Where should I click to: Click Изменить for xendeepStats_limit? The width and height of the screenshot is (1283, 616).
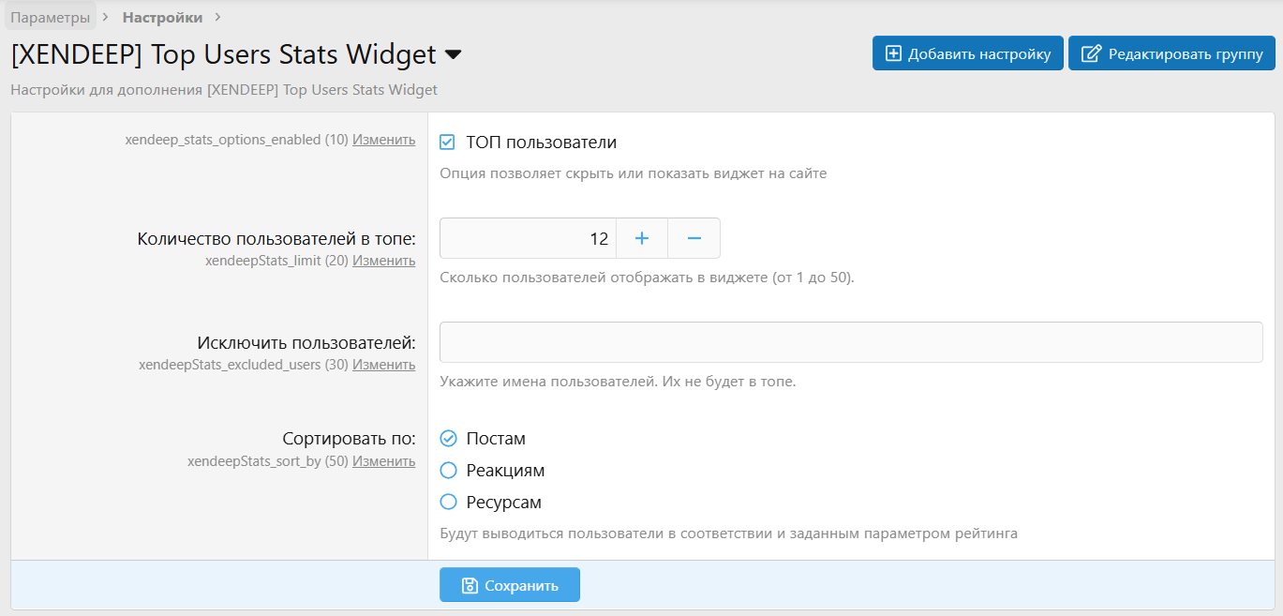(383, 261)
